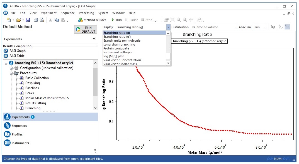The image size is (299, 164).
Task: Open the arrow next to the New icon
Action: tap(13, 20)
